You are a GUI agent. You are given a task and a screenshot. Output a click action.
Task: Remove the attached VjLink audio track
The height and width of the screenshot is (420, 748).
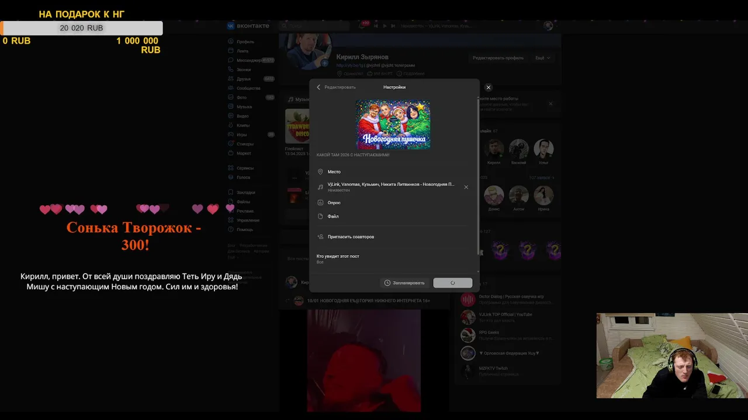tap(466, 187)
